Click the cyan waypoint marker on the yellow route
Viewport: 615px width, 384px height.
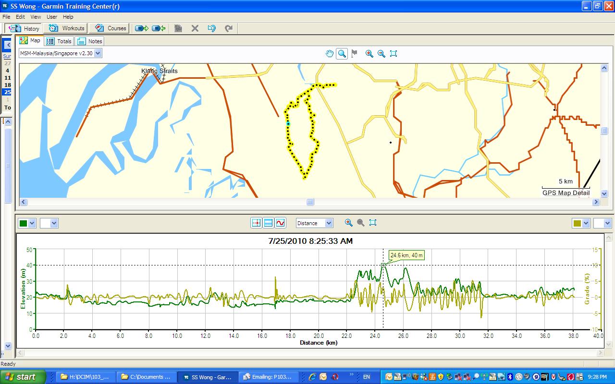click(x=288, y=124)
